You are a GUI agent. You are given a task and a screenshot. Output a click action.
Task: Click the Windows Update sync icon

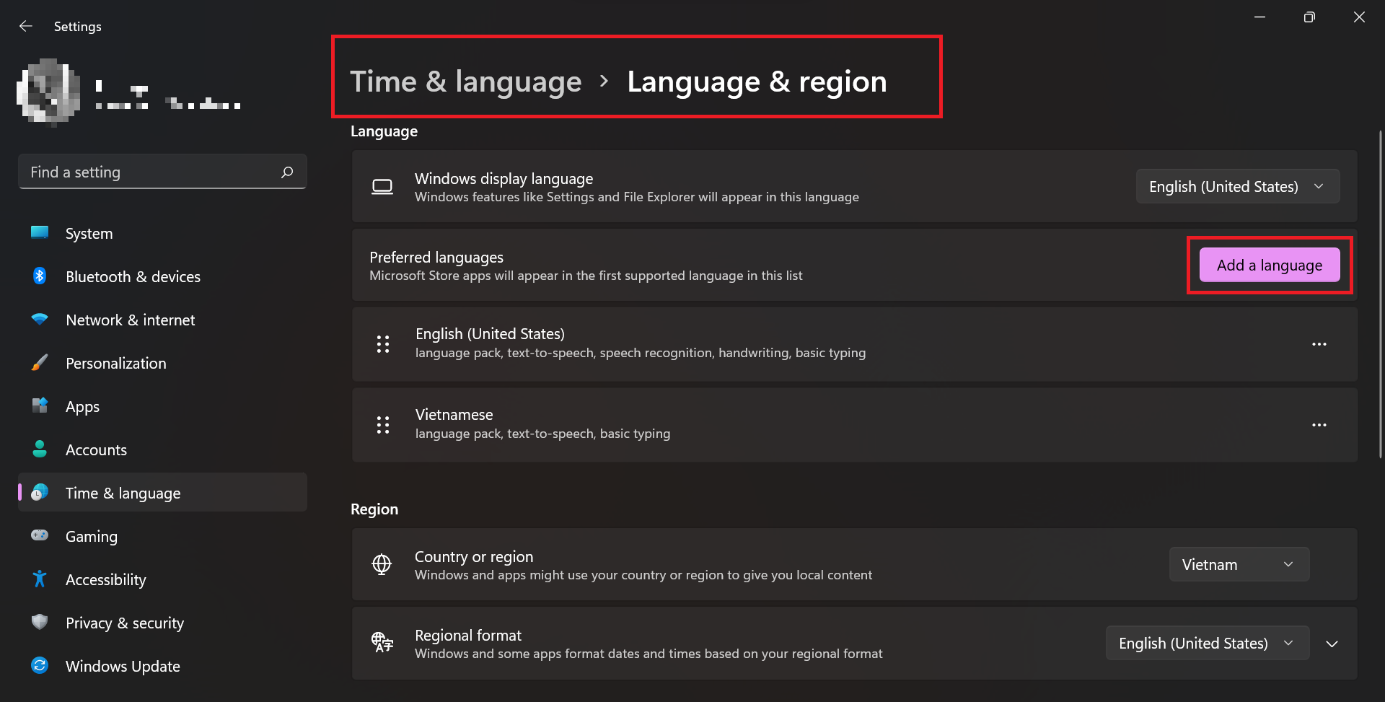coord(40,665)
